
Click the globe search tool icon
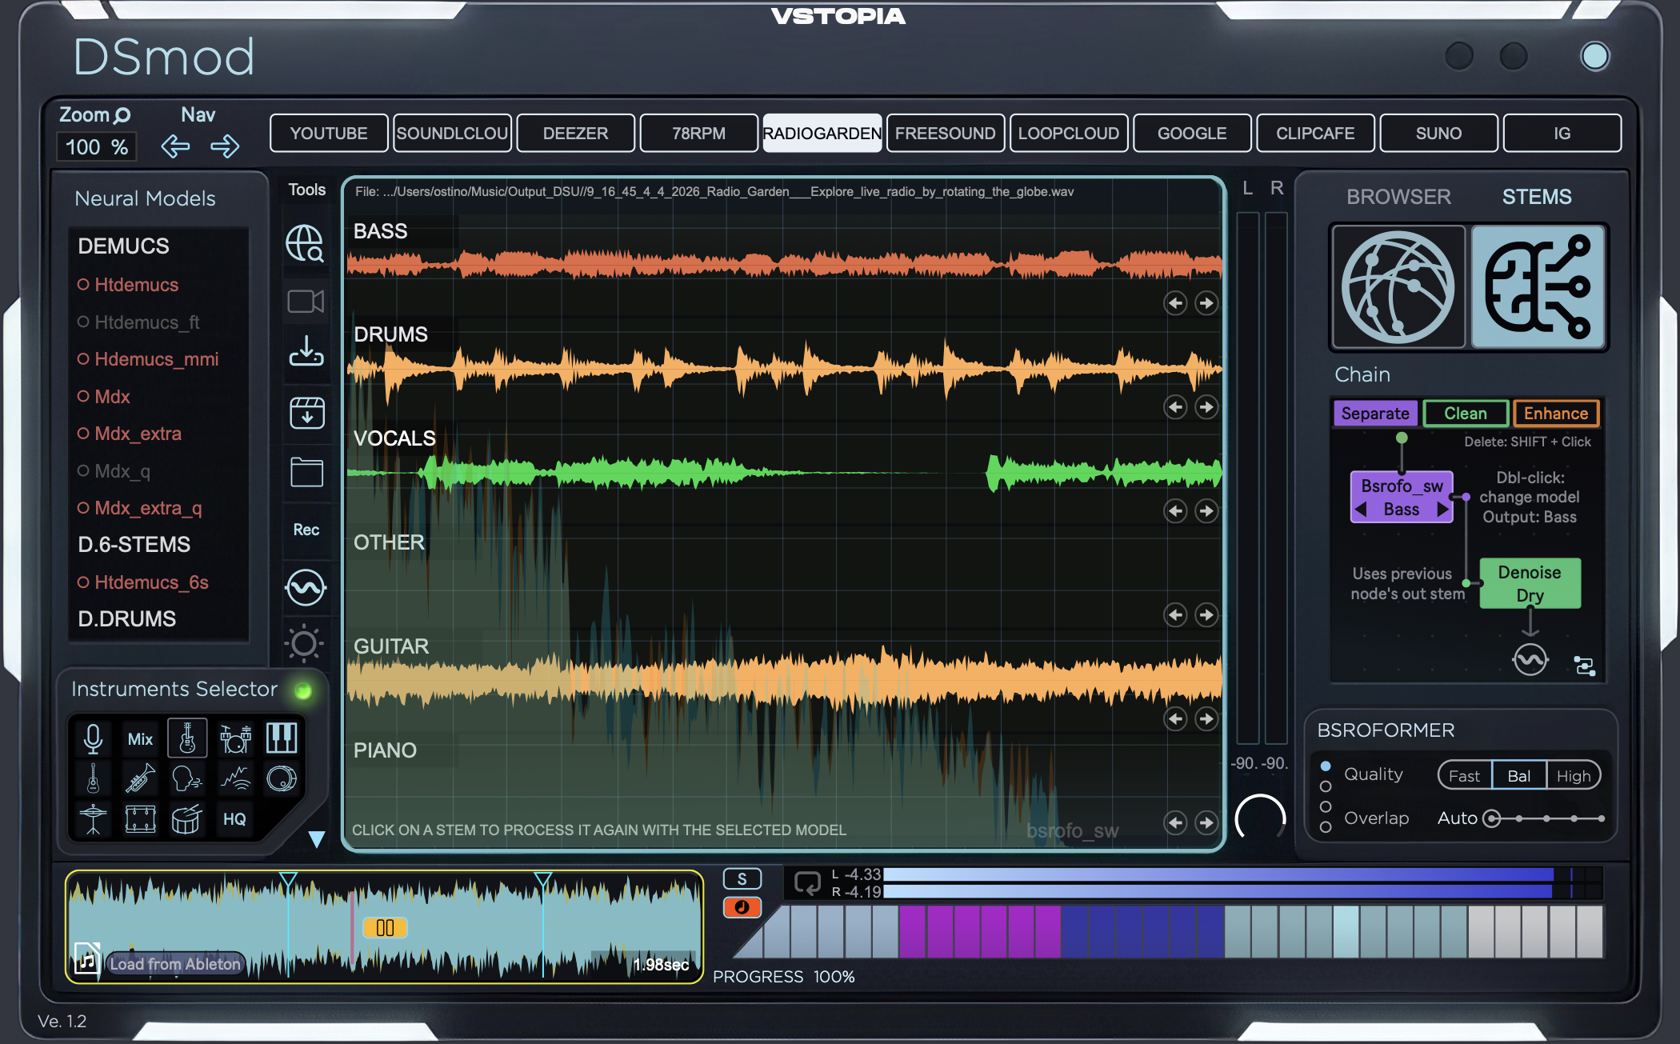(306, 243)
